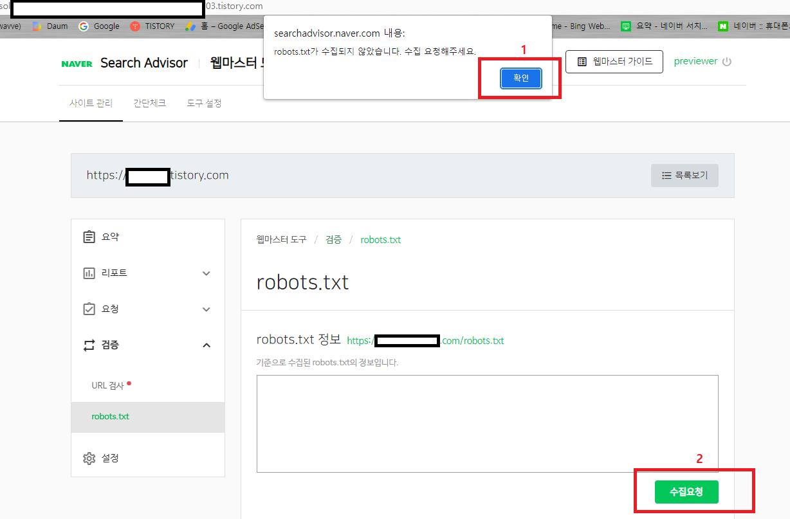Click the robots.txt breadcrumb link
The height and width of the screenshot is (519, 790).
[380, 239]
